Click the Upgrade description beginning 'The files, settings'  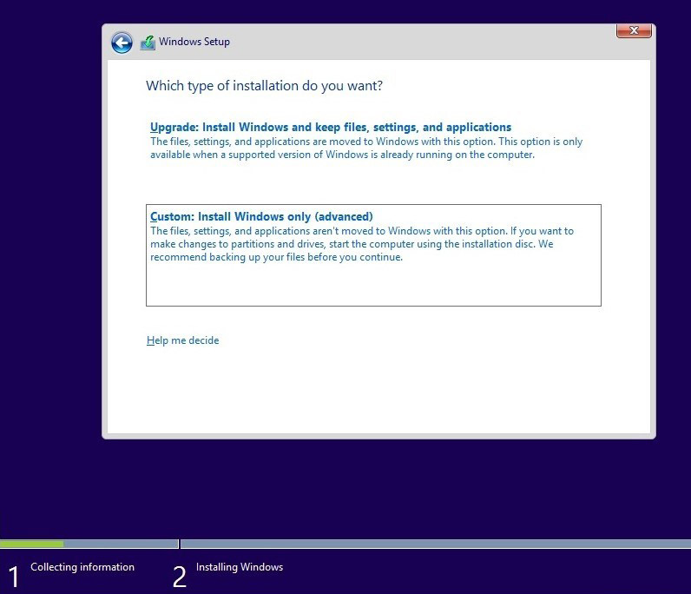(366, 148)
